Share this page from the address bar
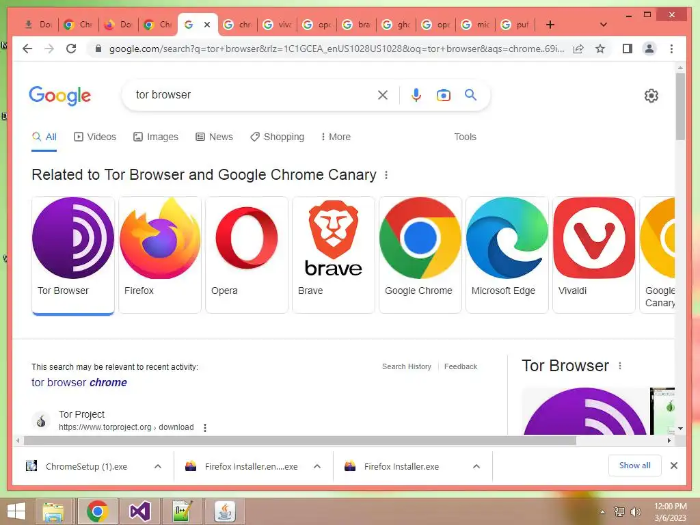This screenshot has width=700, height=525. [x=578, y=49]
